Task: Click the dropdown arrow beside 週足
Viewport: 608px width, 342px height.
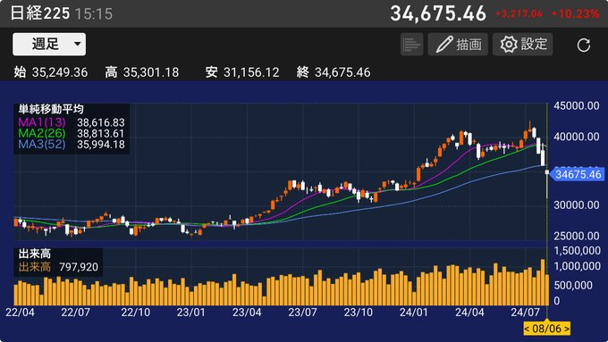Action: click(78, 44)
